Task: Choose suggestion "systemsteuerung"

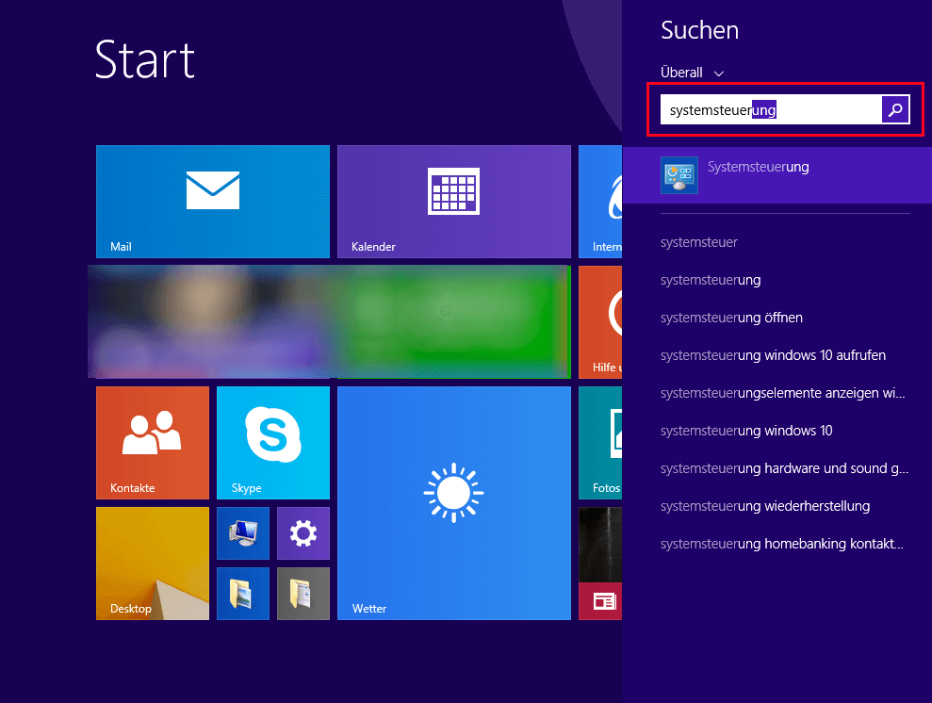Action: tap(711, 280)
